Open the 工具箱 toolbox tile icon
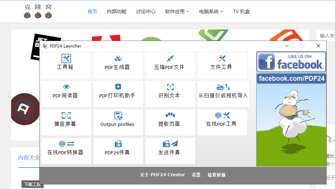 pyautogui.click(x=66, y=59)
